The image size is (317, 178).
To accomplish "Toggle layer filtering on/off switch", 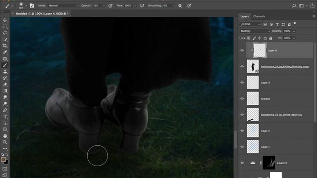I will coord(295,23).
